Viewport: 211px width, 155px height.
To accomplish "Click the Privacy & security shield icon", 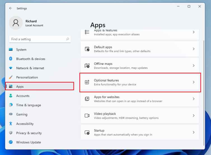I will click(11, 133).
